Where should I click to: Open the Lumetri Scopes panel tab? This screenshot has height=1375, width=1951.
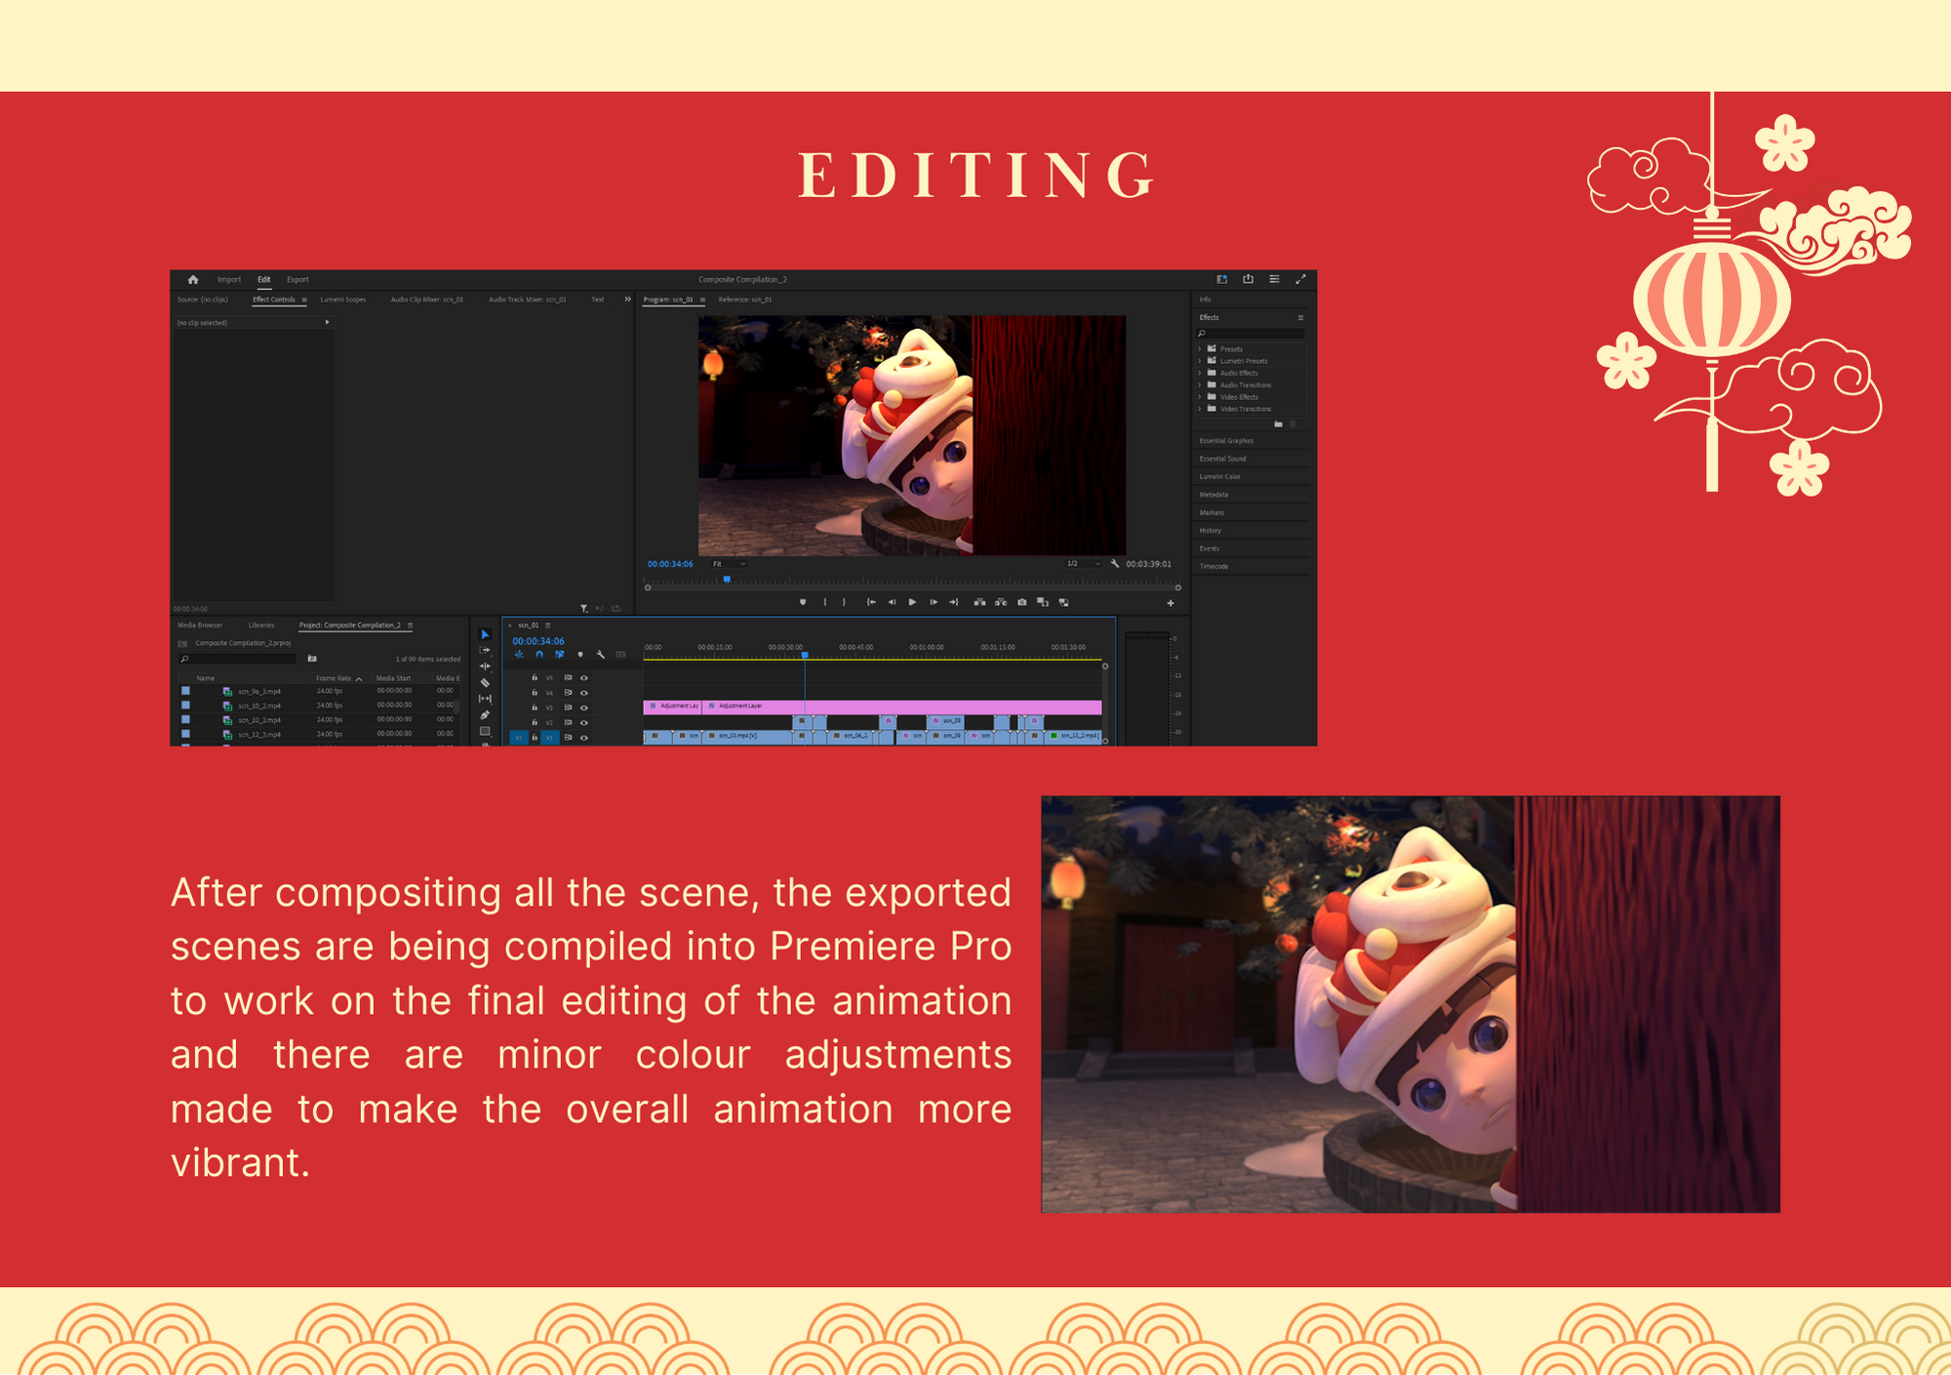click(343, 300)
